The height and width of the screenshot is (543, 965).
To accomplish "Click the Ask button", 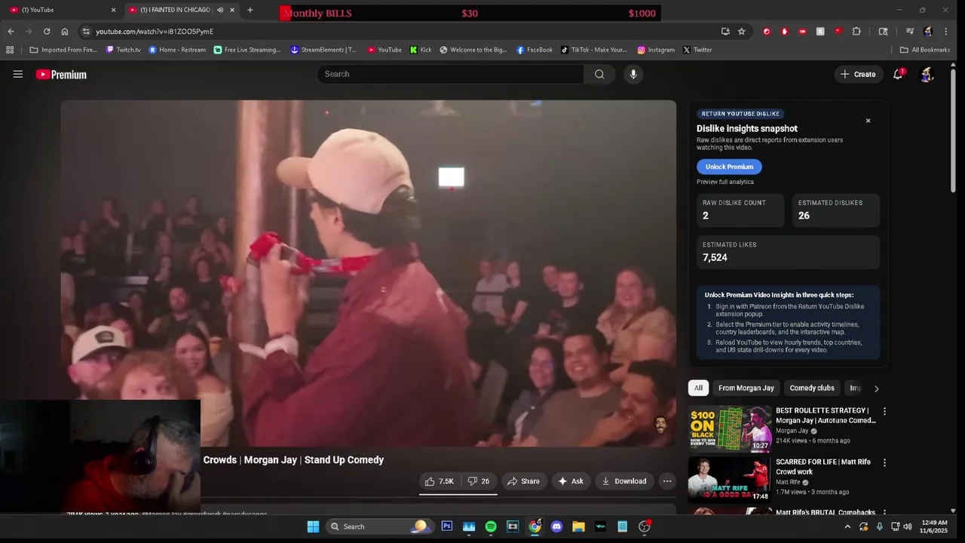I will [570, 481].
